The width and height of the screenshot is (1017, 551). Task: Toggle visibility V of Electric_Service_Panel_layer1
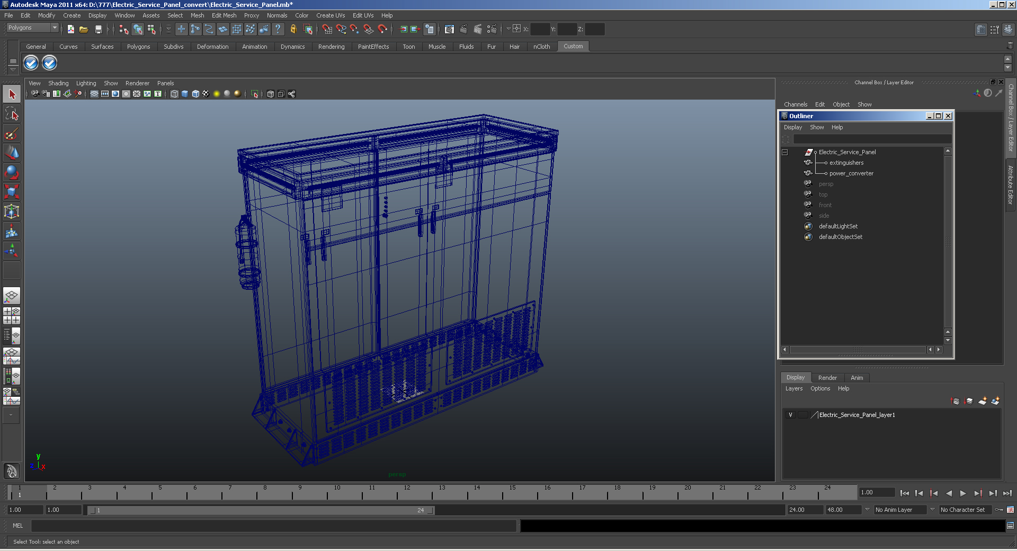(790, 415)
